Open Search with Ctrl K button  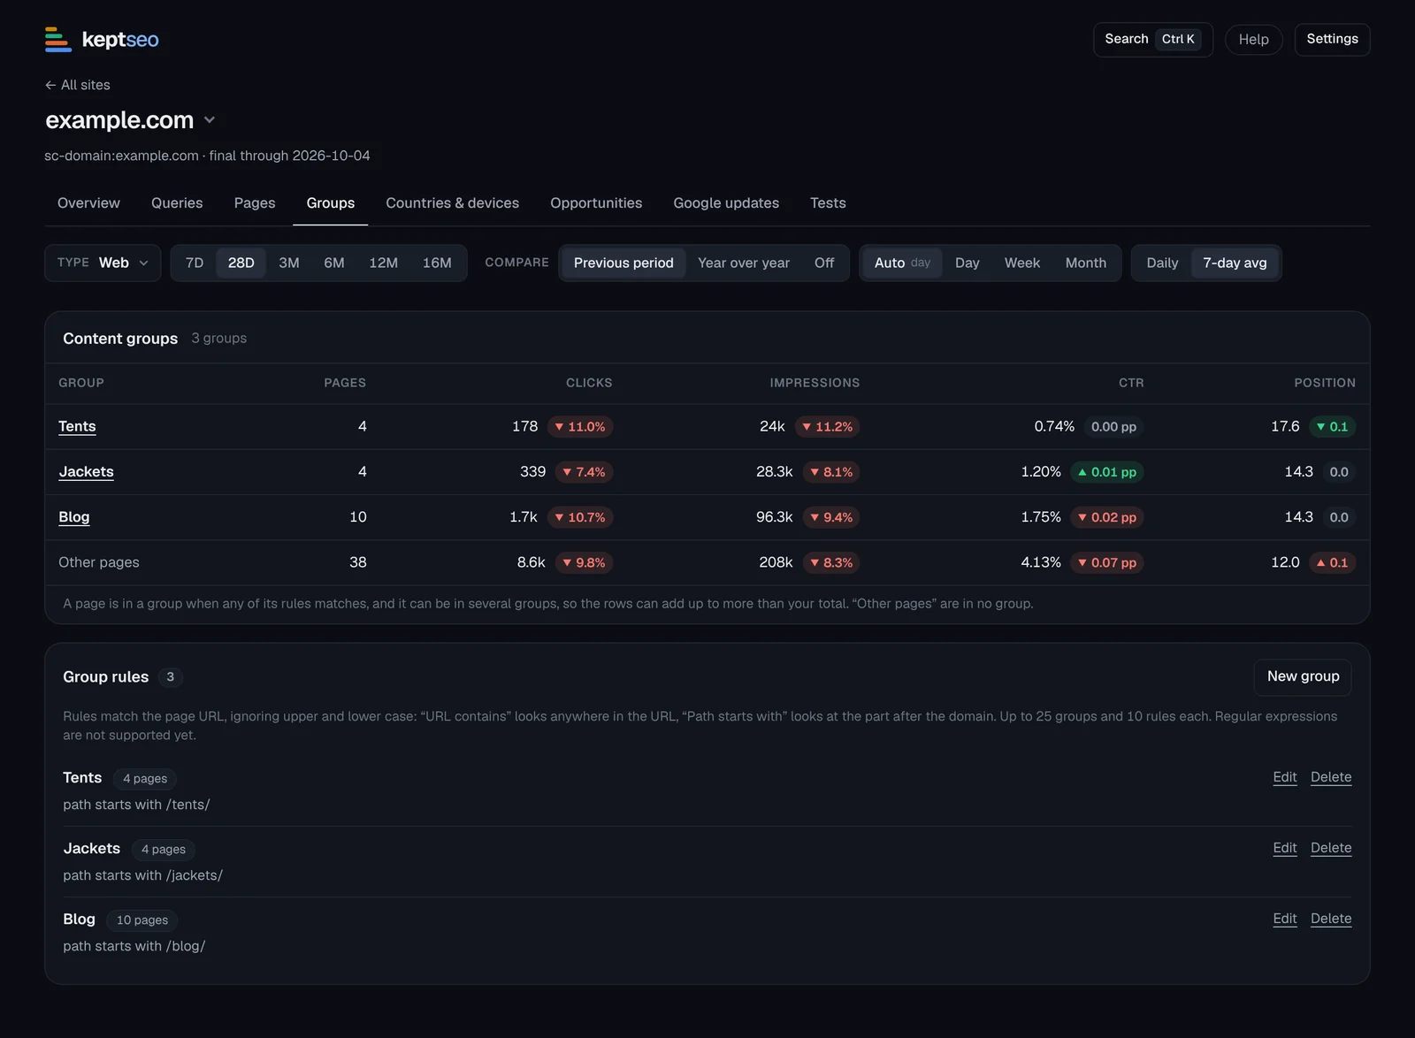click(x=1153, y=39)
